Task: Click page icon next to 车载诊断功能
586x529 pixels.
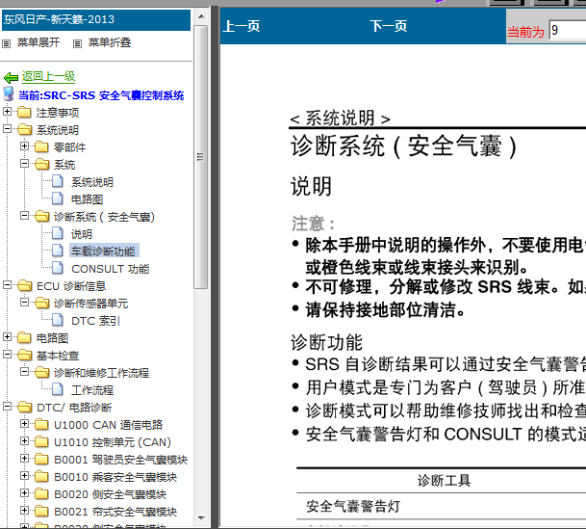Action: pyautogui.click(x=57, y=251)
